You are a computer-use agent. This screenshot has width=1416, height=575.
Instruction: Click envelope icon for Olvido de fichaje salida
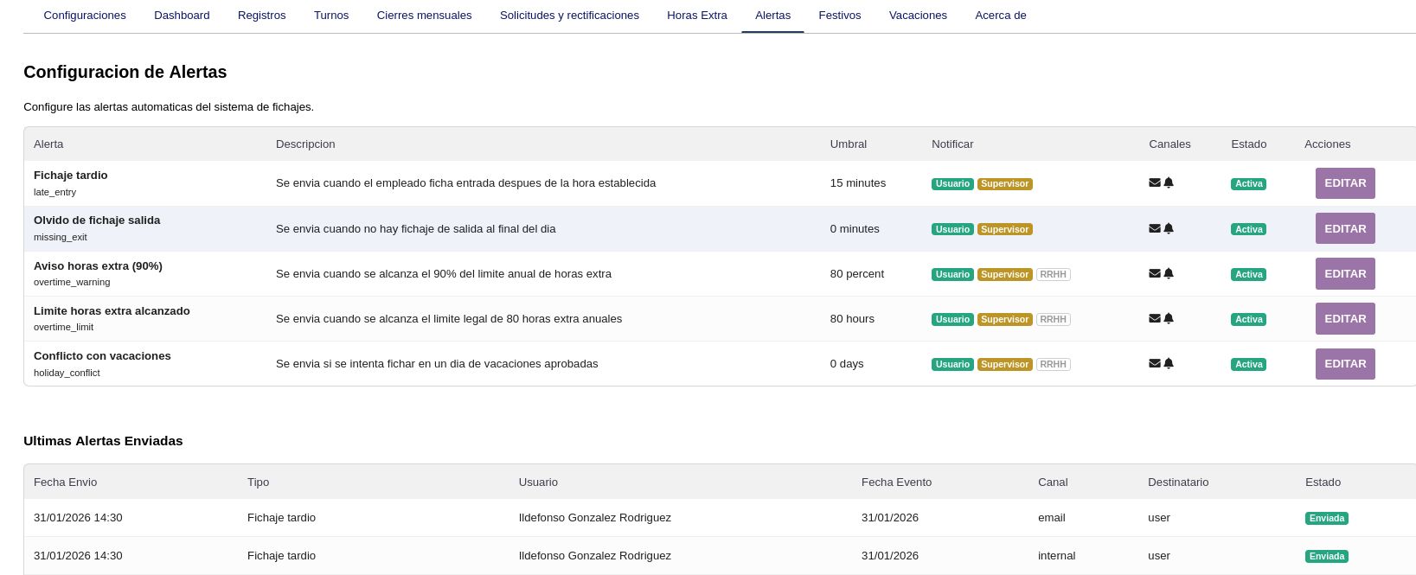pyautogui.click(x=1154, y=229)
